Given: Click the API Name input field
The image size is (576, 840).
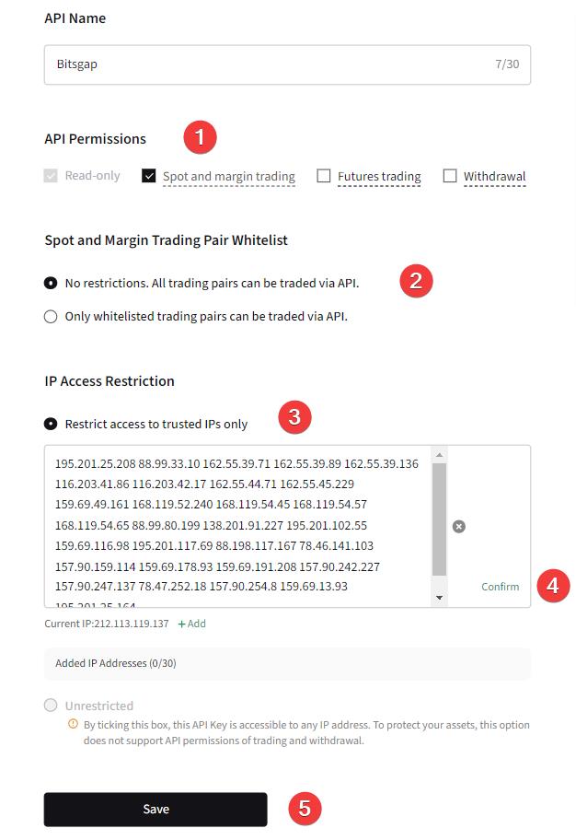Looking at the screenshot, I should 267,65.
